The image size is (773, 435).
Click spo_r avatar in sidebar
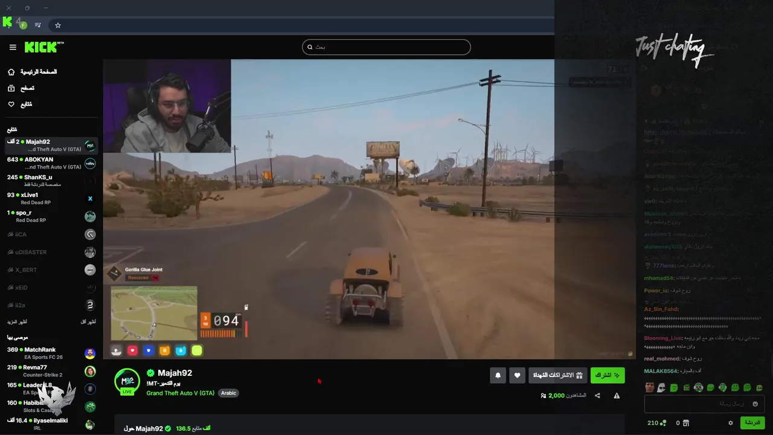[x=90, y=216]
